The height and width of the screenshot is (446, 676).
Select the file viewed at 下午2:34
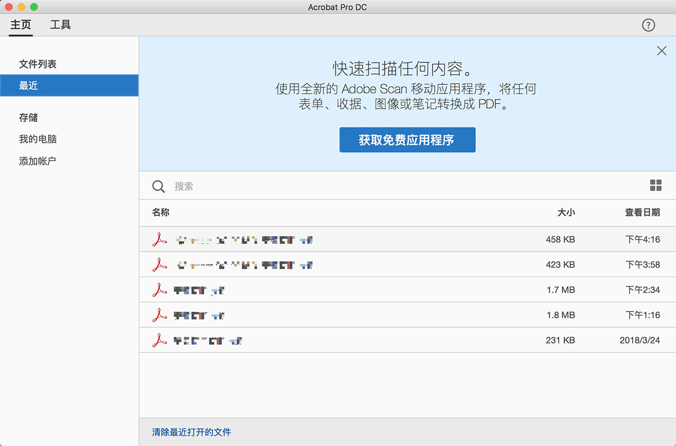pos(408,290)
